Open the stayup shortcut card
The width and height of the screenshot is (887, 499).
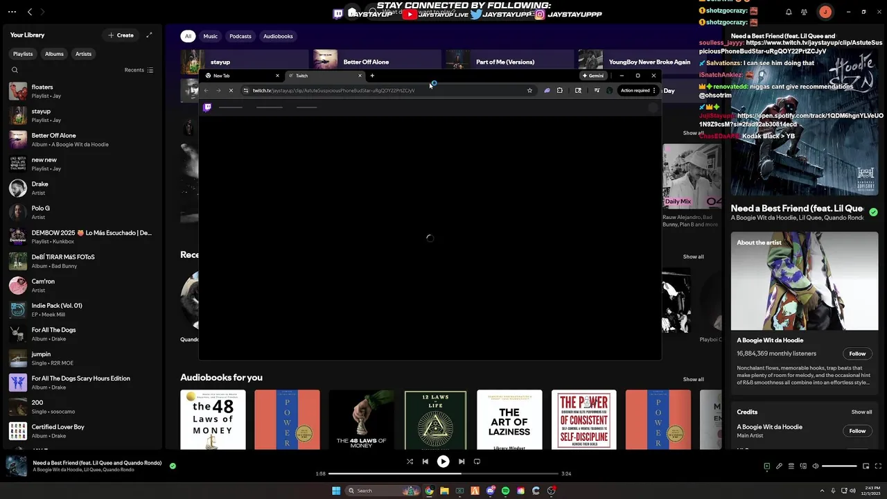(245, 62)
